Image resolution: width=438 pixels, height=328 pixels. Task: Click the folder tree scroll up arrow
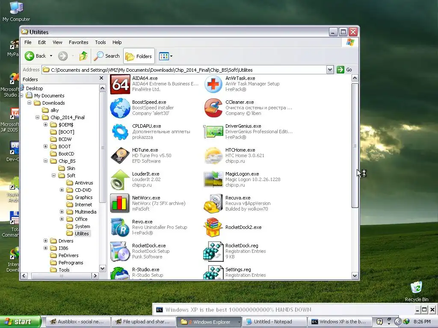tap(103, 88)
